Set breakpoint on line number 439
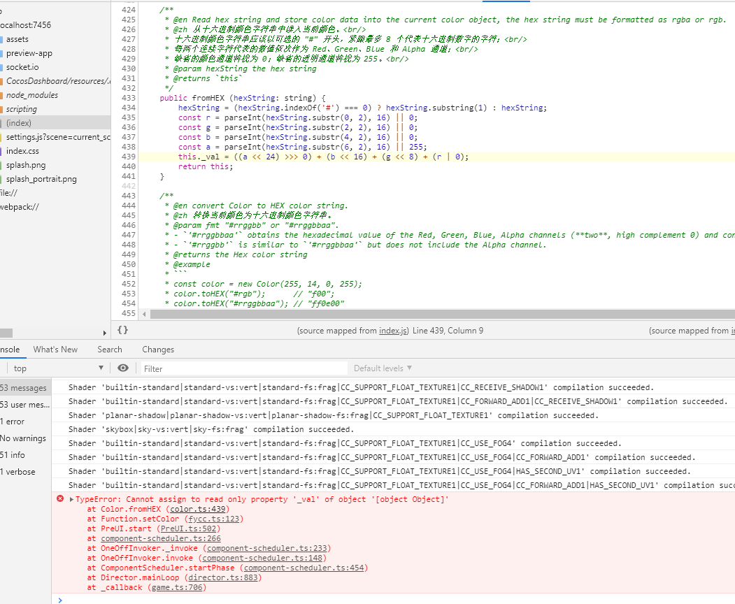 (x=129, y=157)
